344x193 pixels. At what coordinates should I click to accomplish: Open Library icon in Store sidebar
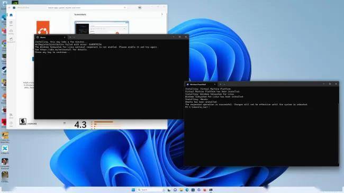11,116
